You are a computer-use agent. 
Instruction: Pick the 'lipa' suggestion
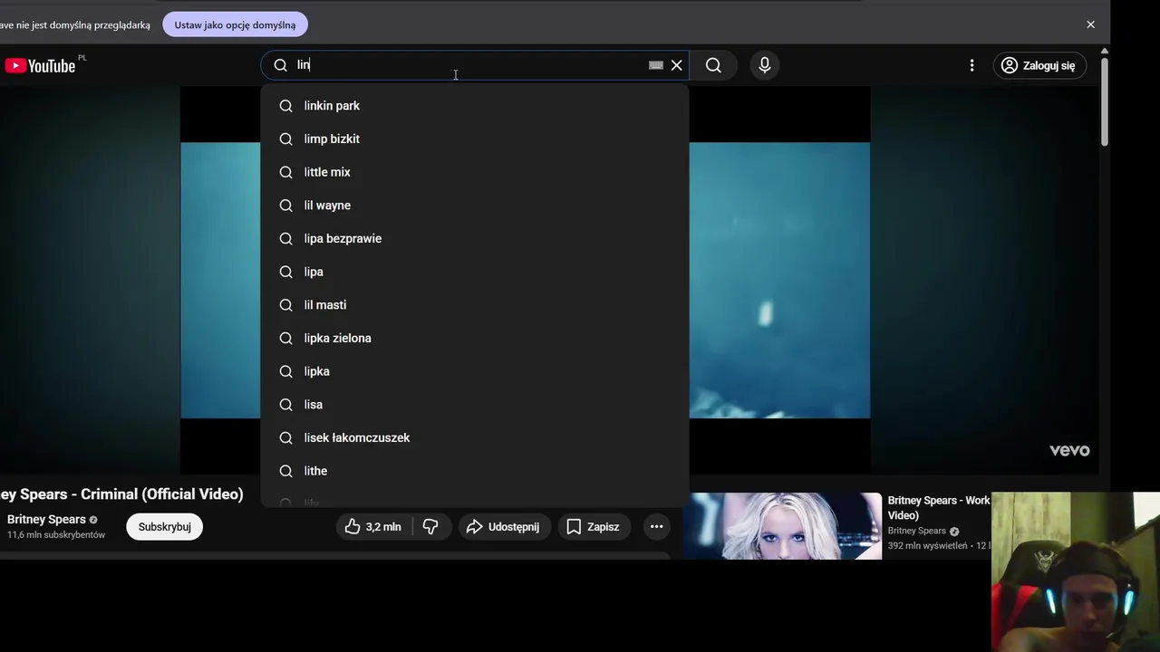coord(475,272)
